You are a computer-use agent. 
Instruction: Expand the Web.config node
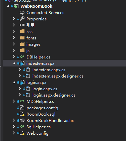[14, 133]
